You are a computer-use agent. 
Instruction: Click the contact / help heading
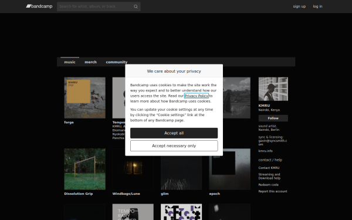tap(270, 160)
